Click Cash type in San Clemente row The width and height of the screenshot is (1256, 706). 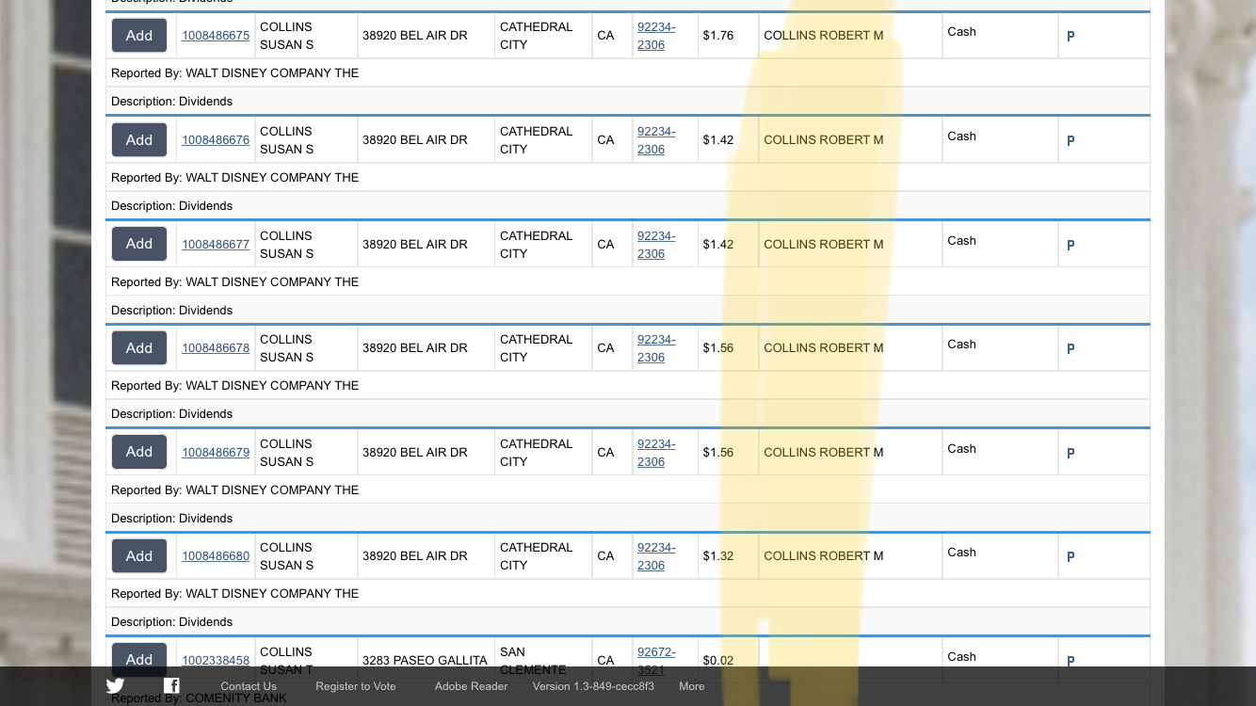coord(961,657)
